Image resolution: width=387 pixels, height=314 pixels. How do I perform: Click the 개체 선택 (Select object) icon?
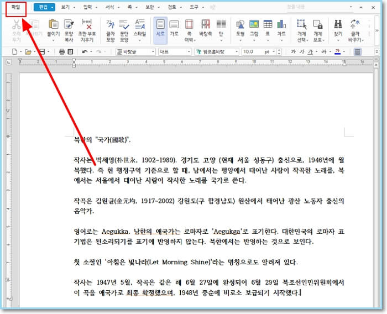point(302,24)
